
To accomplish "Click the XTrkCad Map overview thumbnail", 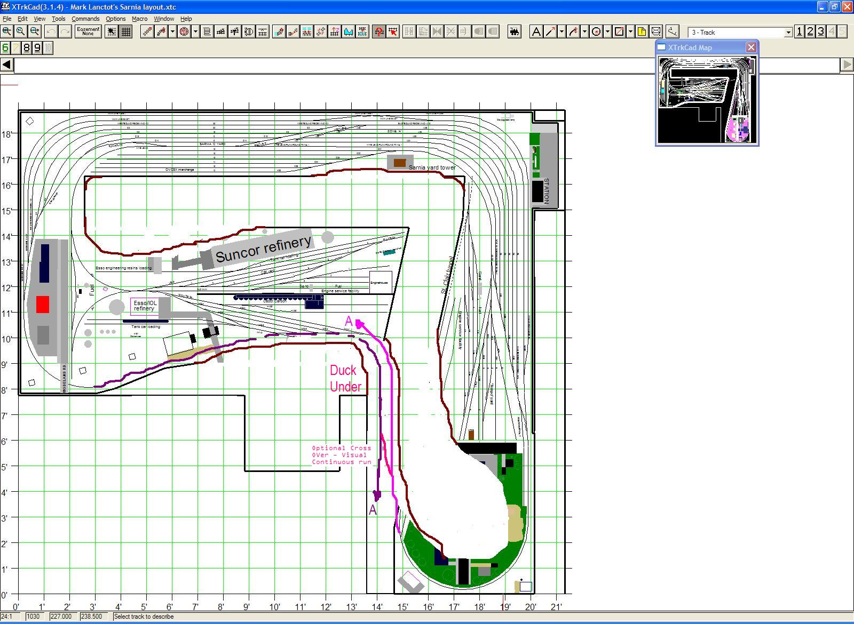I will click(707, 100).
